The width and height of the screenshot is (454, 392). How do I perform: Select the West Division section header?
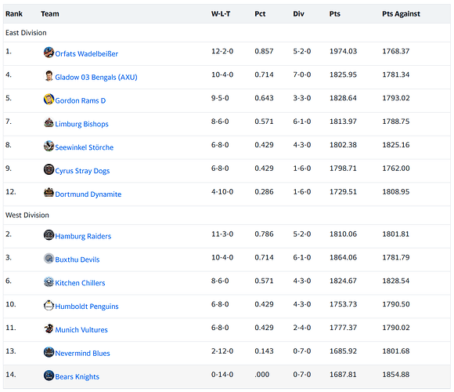pos(227,215)
